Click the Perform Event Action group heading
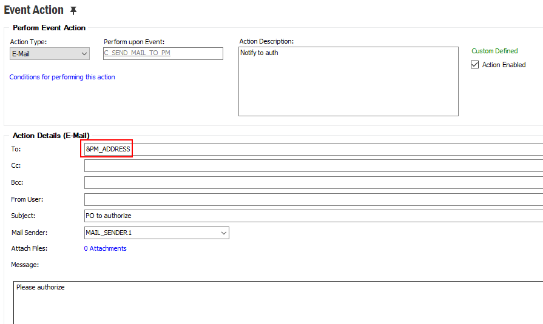The width and height of the screenshot is (543, 324). pos(49,28)
